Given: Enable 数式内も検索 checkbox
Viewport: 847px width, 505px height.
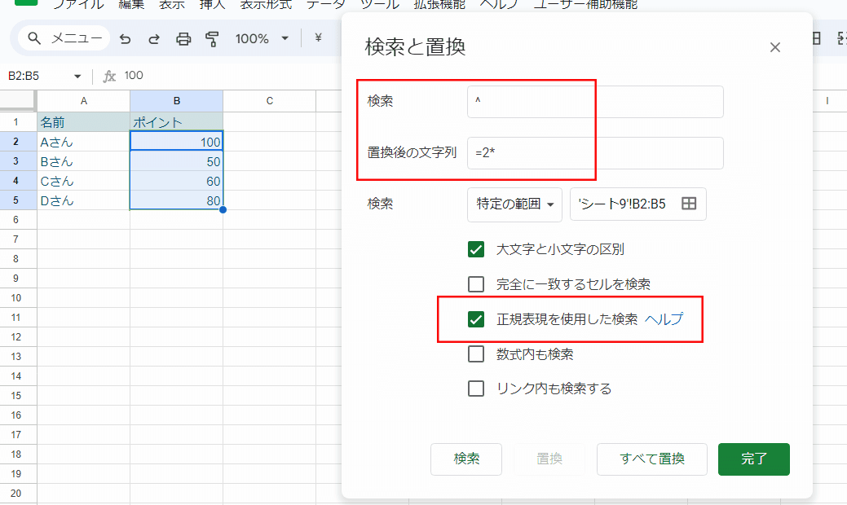Looking at the screenshot, I should click(476, 354).
